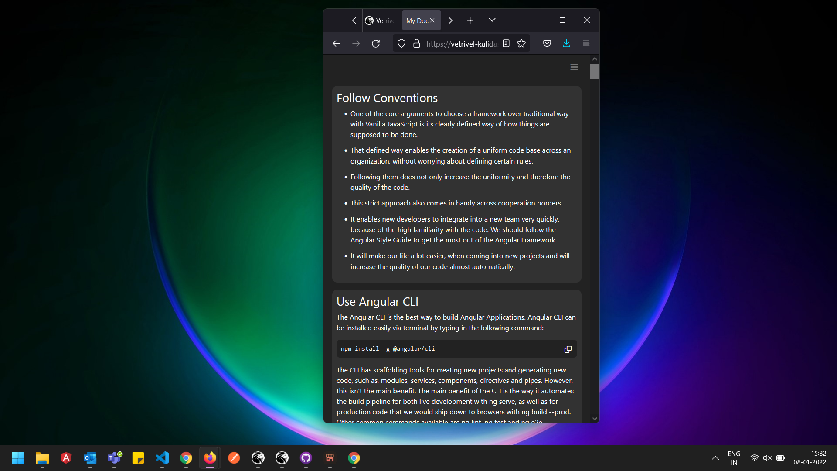The height and width of the screenshot is (471, 837).
Task: Toggle the tracking protection shield
Action: point(401,43)
